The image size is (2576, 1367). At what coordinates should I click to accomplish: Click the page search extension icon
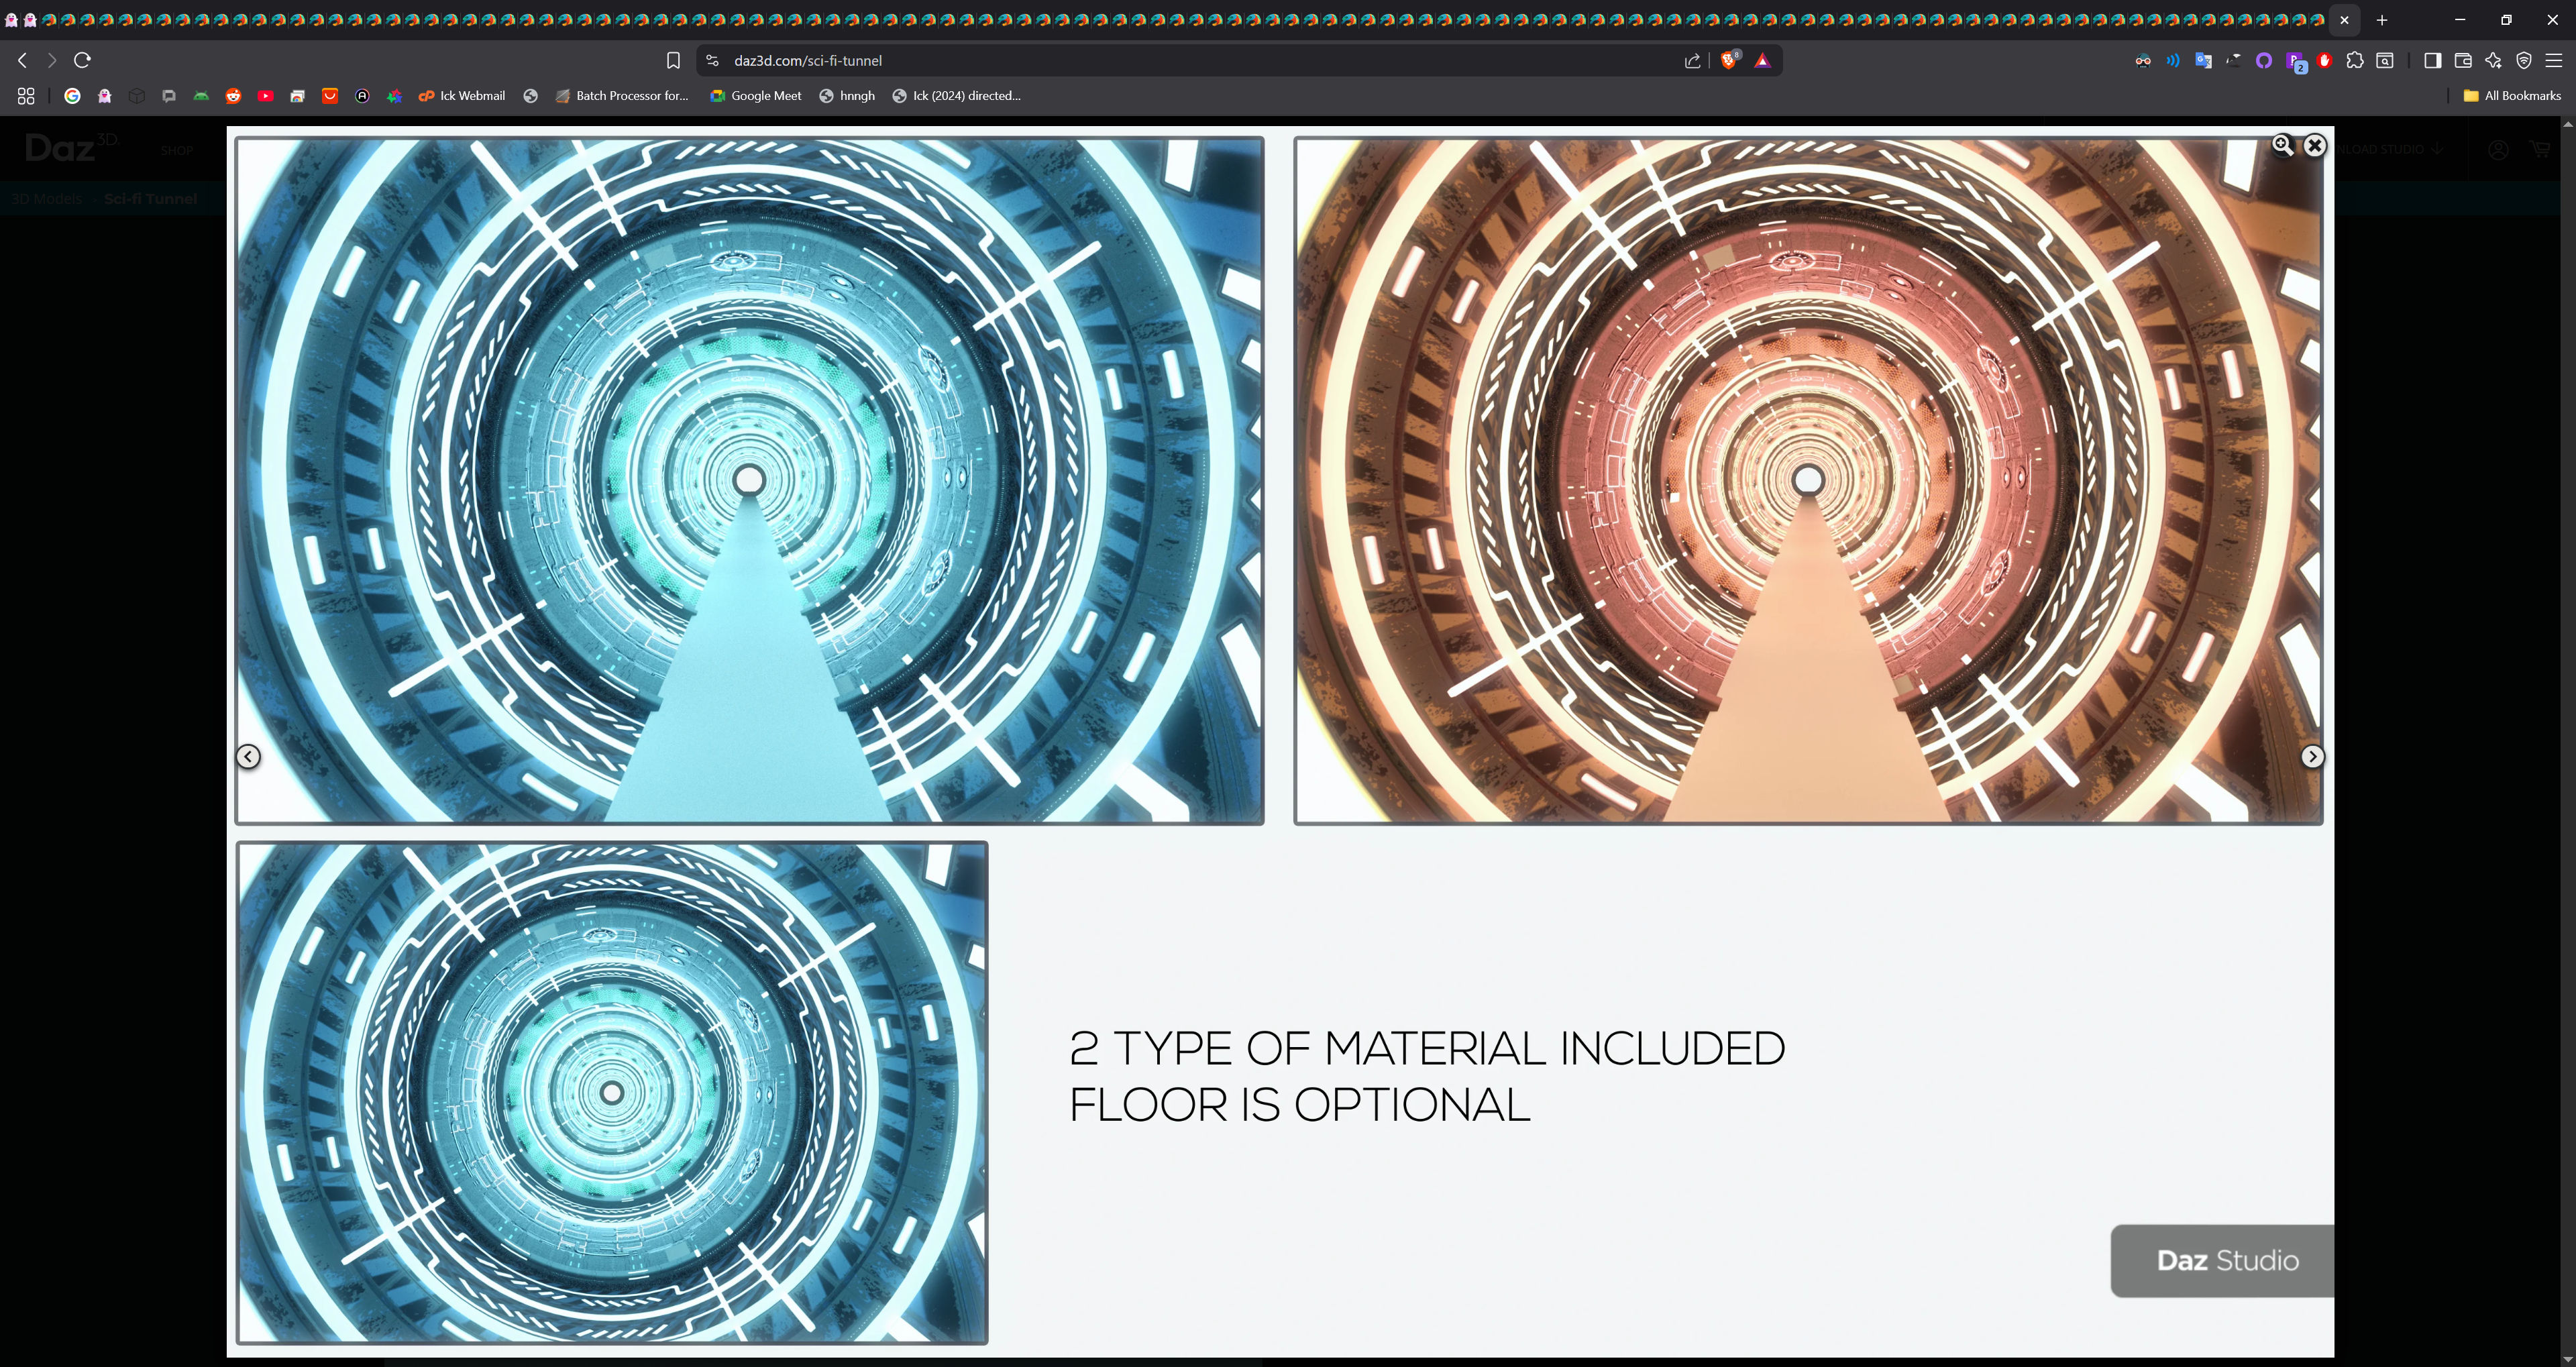2385,61
